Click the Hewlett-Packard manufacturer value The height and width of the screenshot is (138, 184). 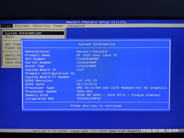(x=92, y=51)
